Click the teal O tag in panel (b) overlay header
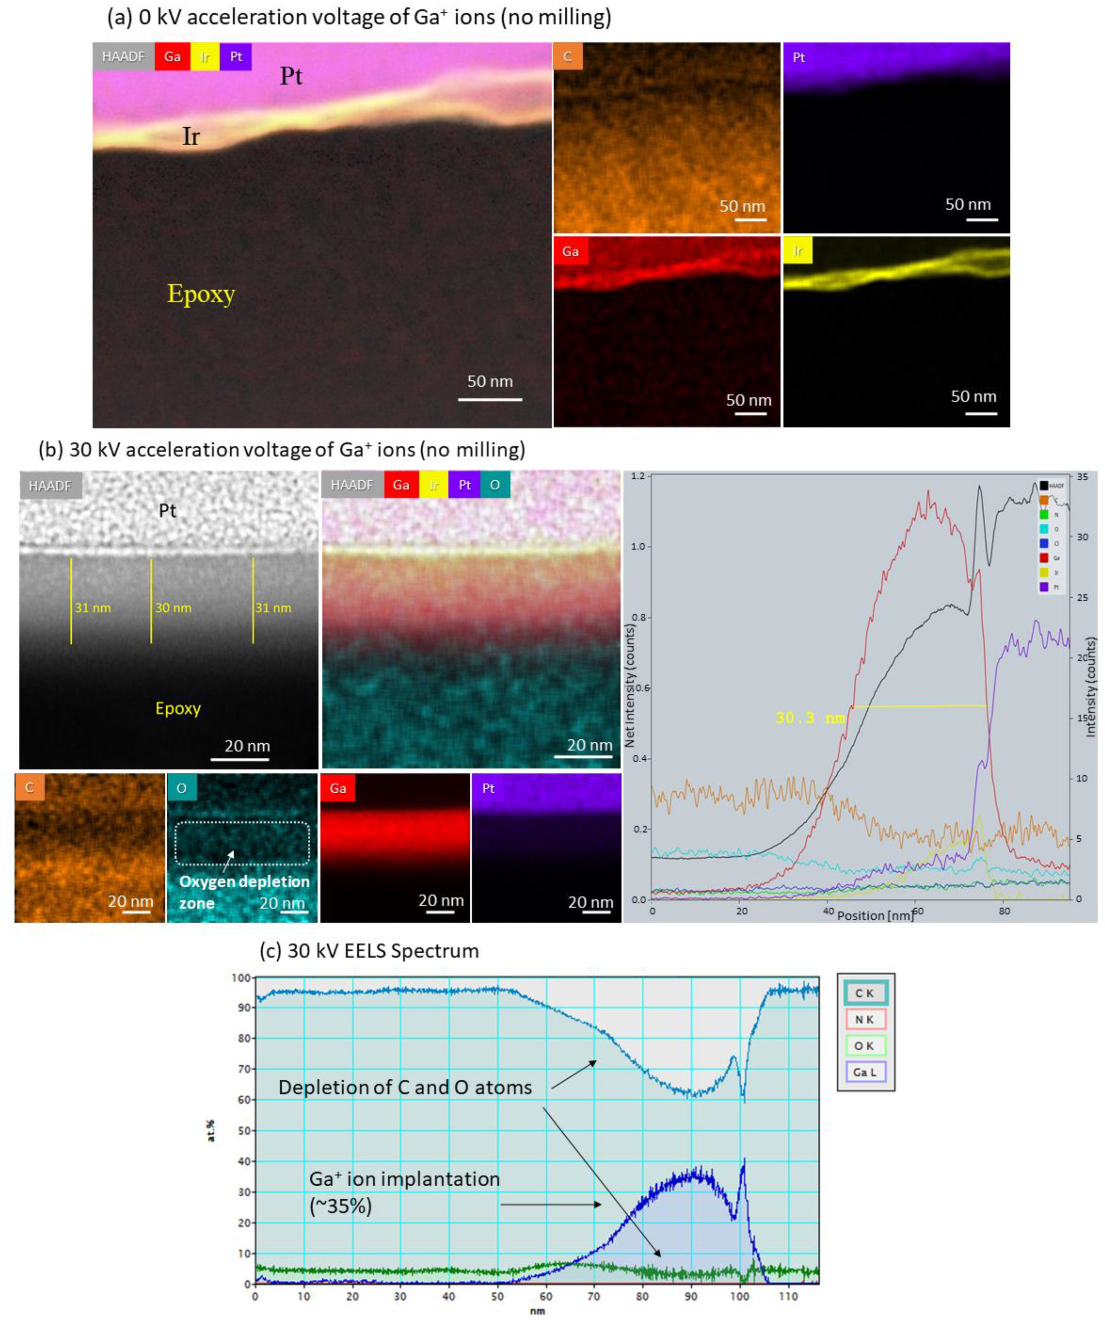 495,485
